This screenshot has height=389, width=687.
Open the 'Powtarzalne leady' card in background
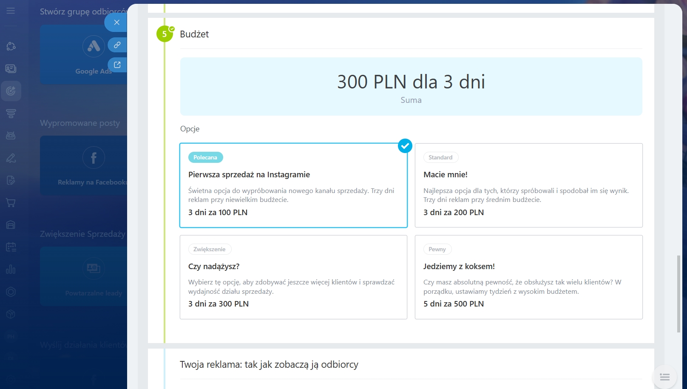(83, 276)
